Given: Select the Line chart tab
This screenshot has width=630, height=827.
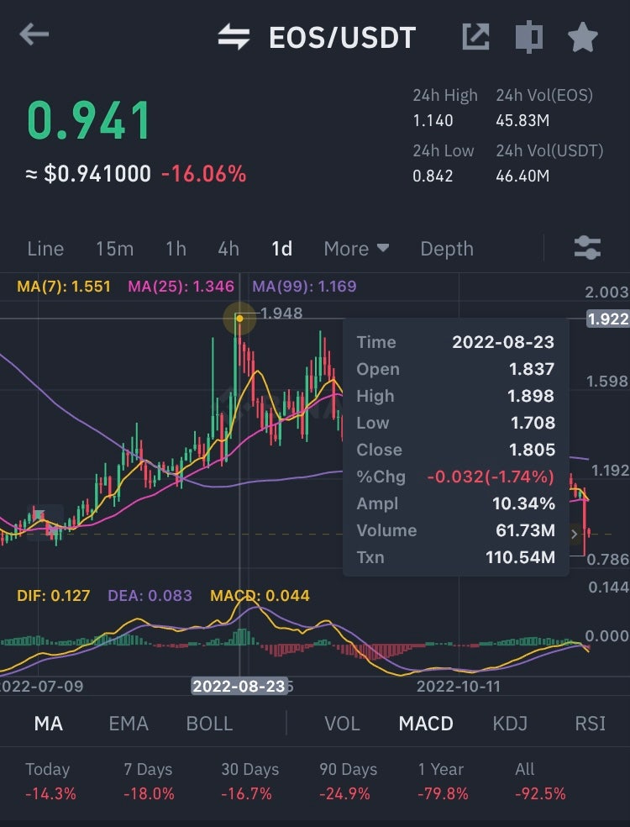Looking at the screenshot, I should [x=45, y=249].
